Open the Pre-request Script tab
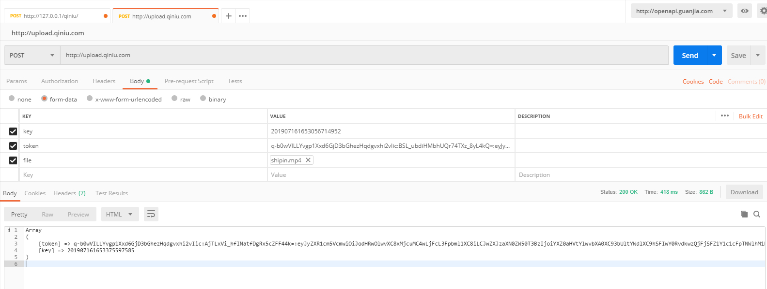767x289 pixels. coord(189,81)
